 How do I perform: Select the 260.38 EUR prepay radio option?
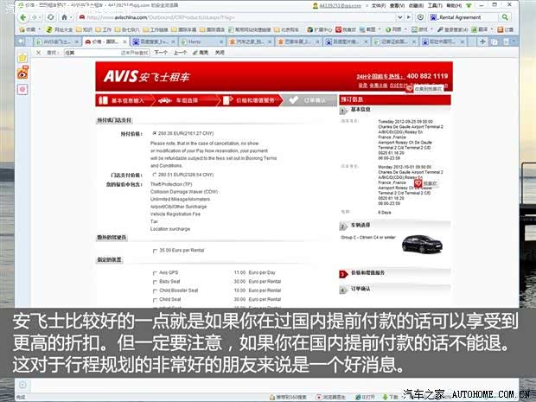pos(153,134)
